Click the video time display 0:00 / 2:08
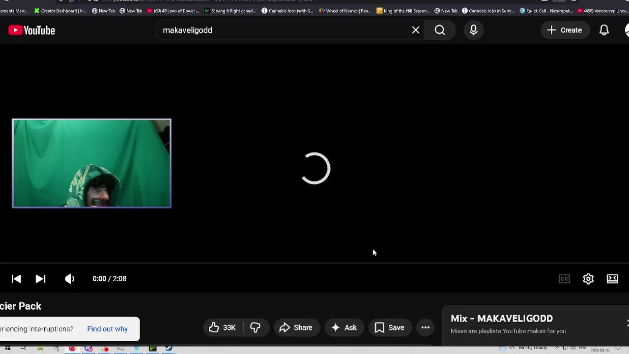The width and height of the screenshot is (629, 354). 110,279
